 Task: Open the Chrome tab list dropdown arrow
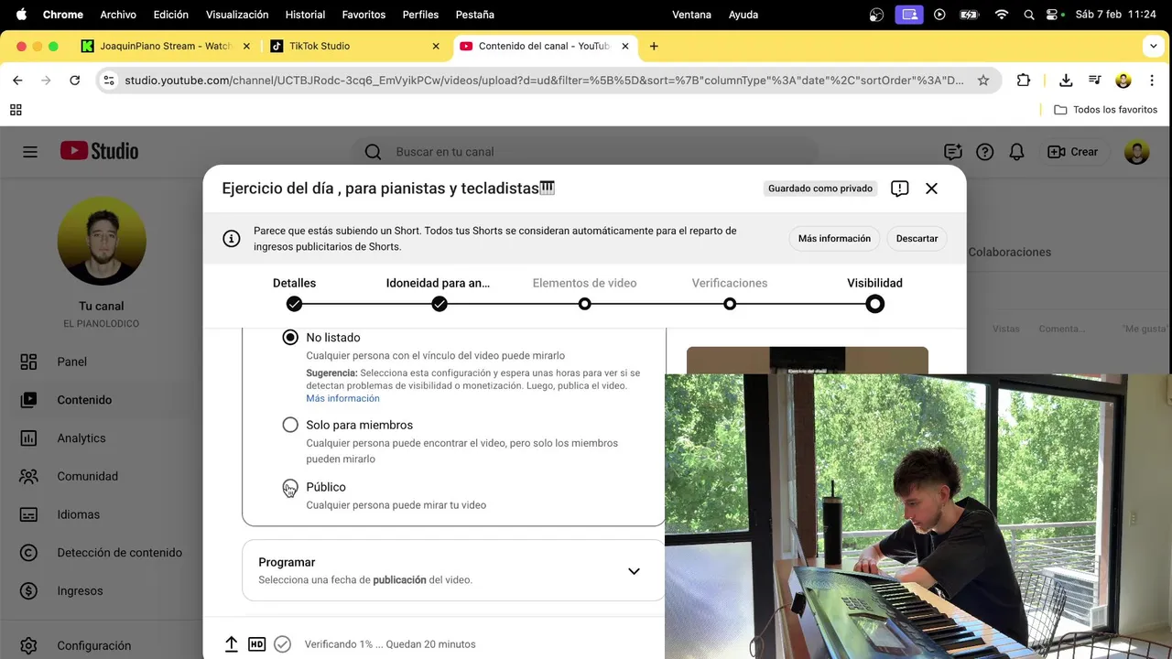1153,46
